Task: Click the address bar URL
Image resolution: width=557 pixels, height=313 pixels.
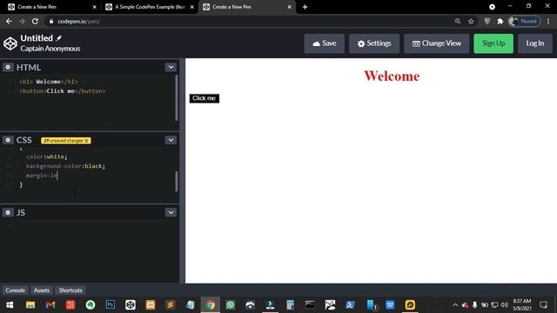Action: [78, 21]
